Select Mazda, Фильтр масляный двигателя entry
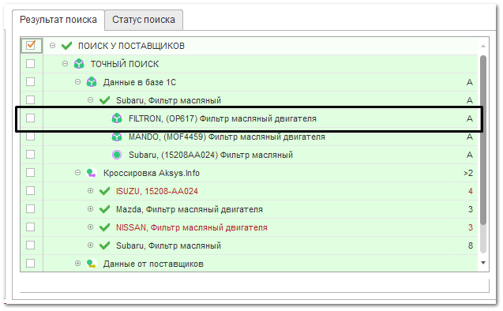 click(x=190, y=209)
